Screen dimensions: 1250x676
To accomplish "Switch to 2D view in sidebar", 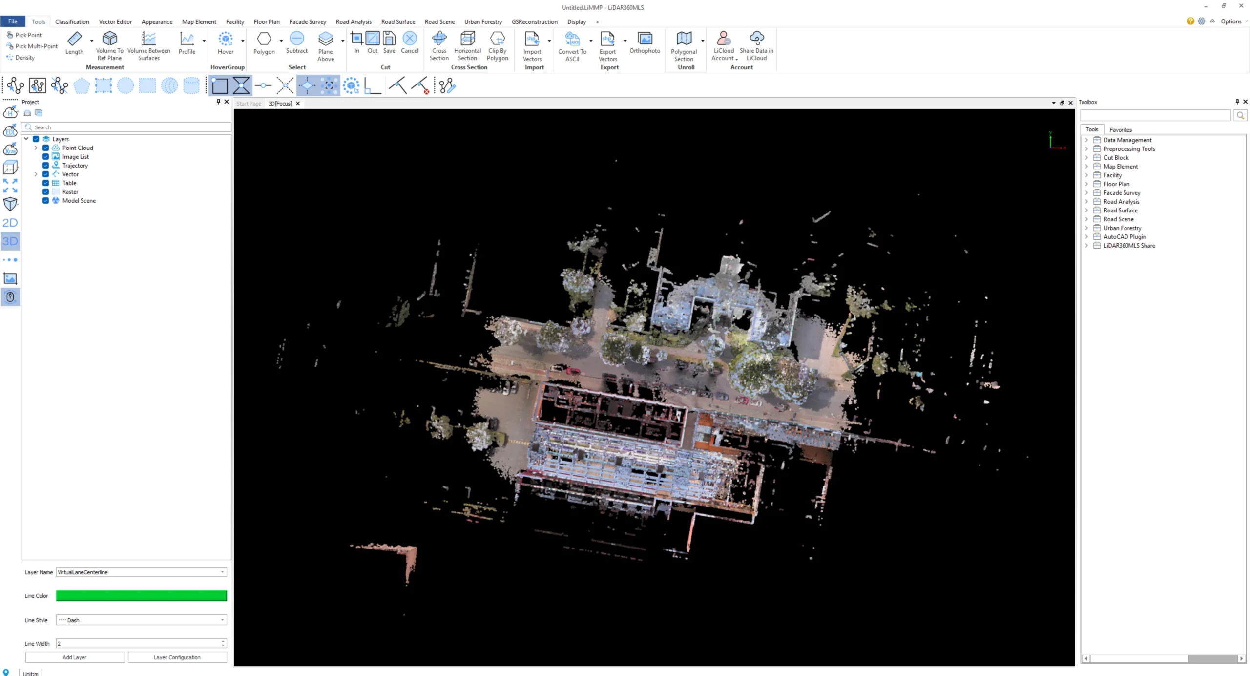I will coord(10,223).
